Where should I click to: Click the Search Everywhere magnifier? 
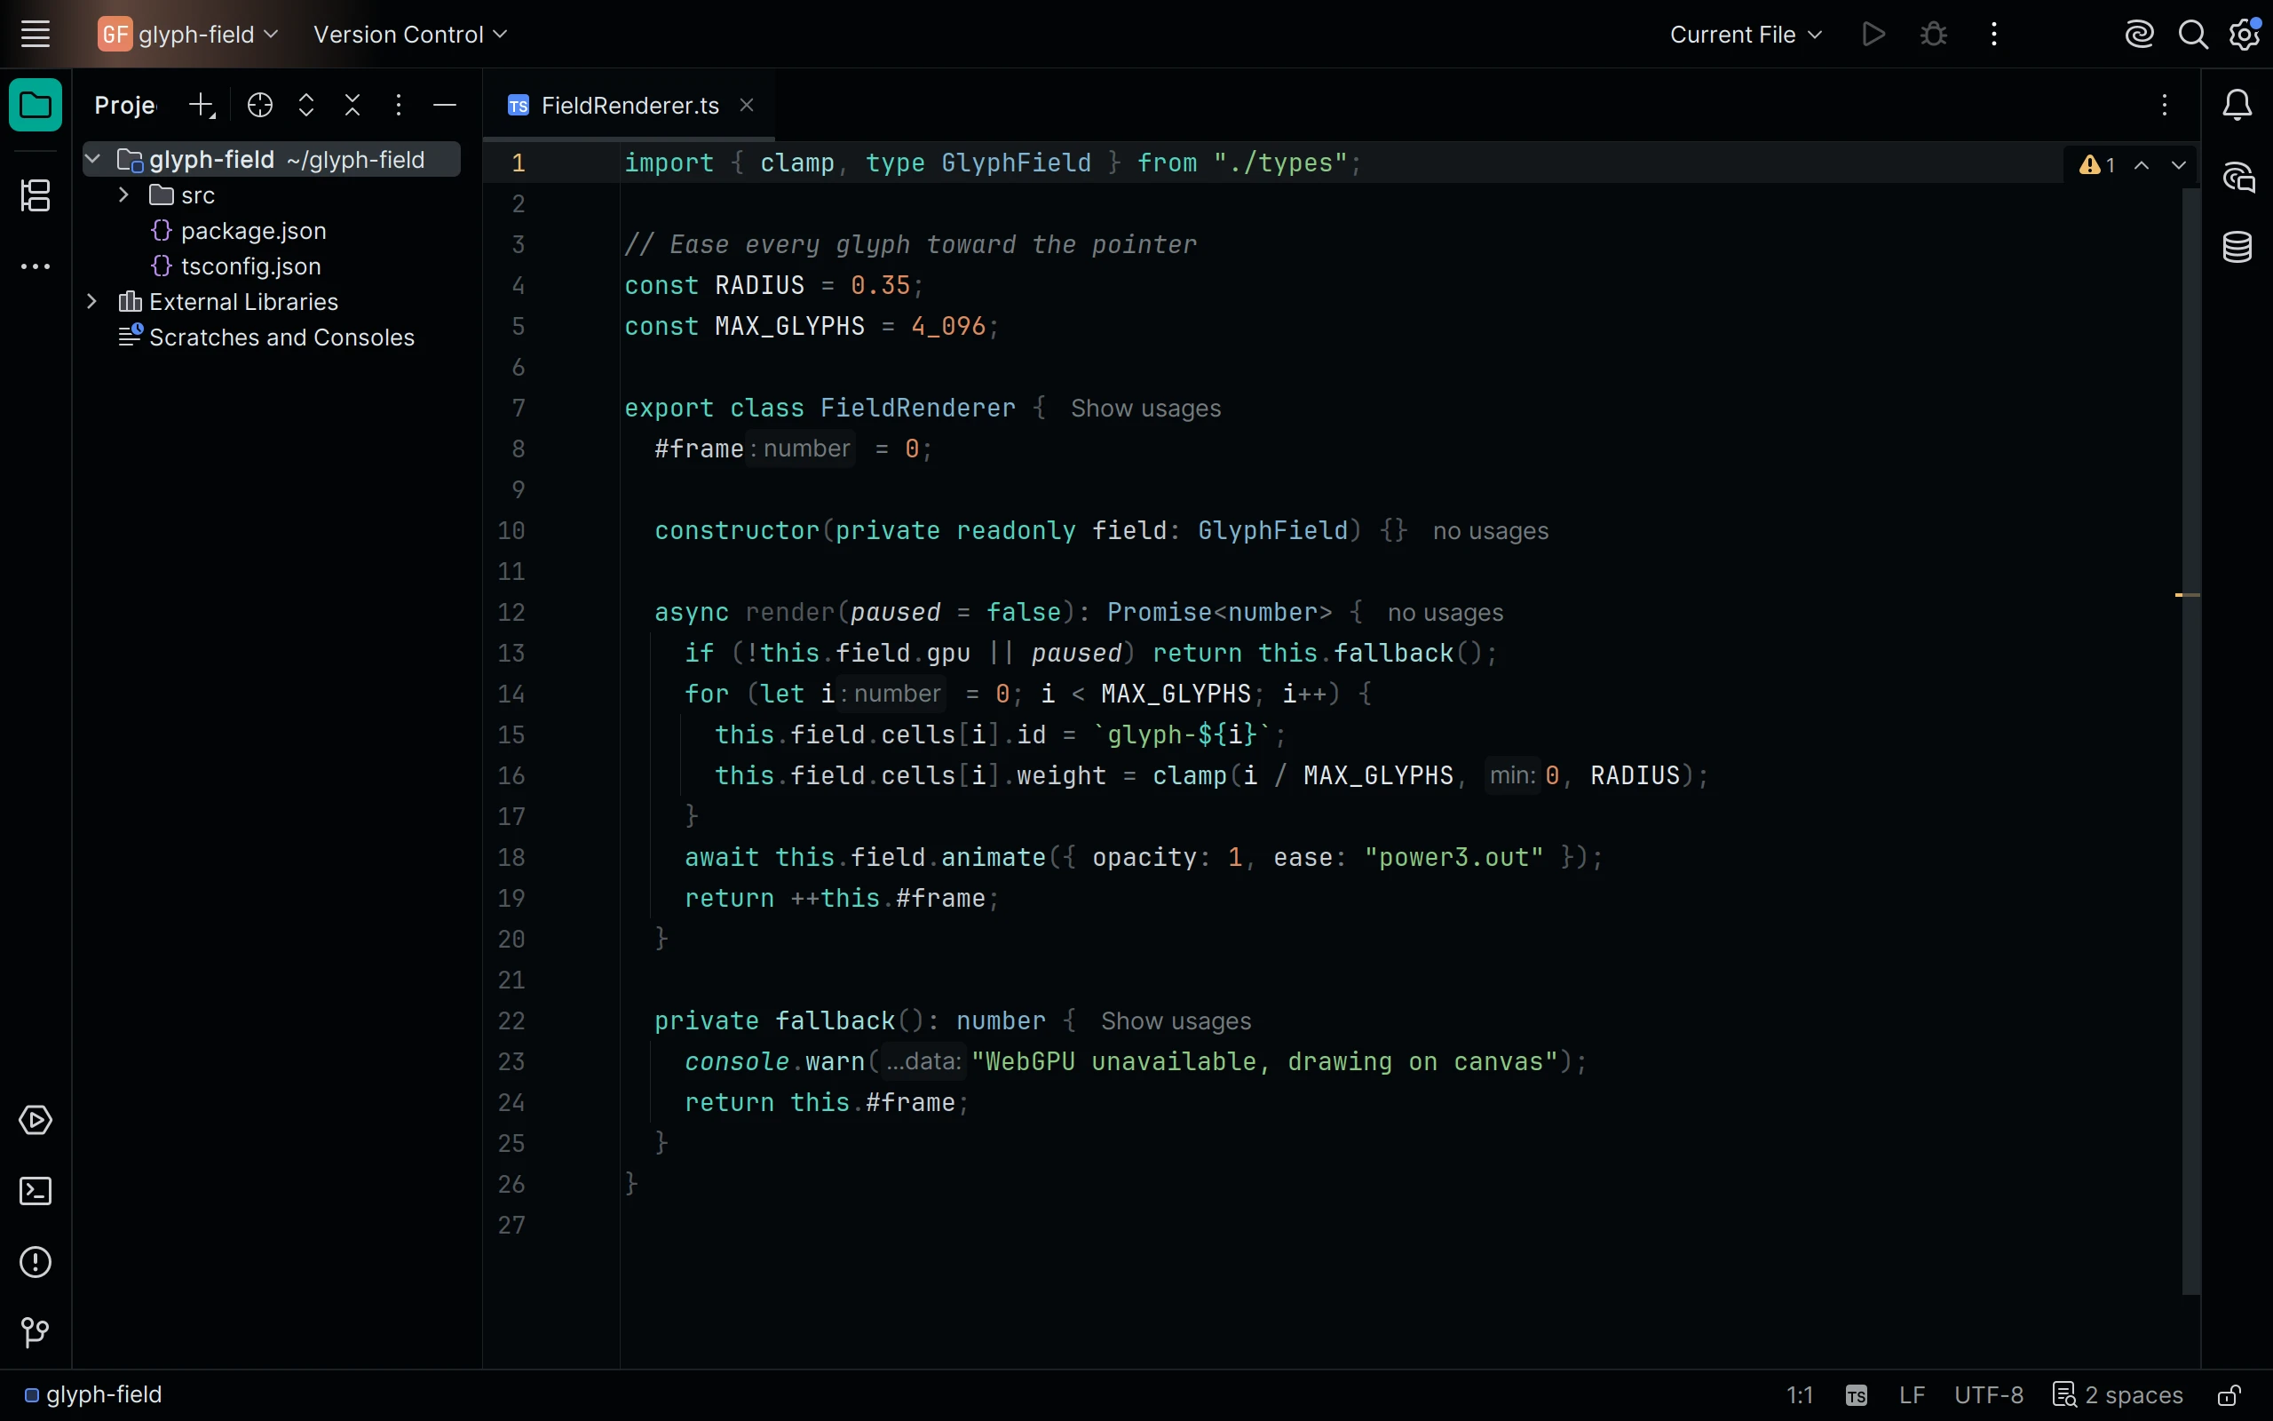[x=2193, y=35]
